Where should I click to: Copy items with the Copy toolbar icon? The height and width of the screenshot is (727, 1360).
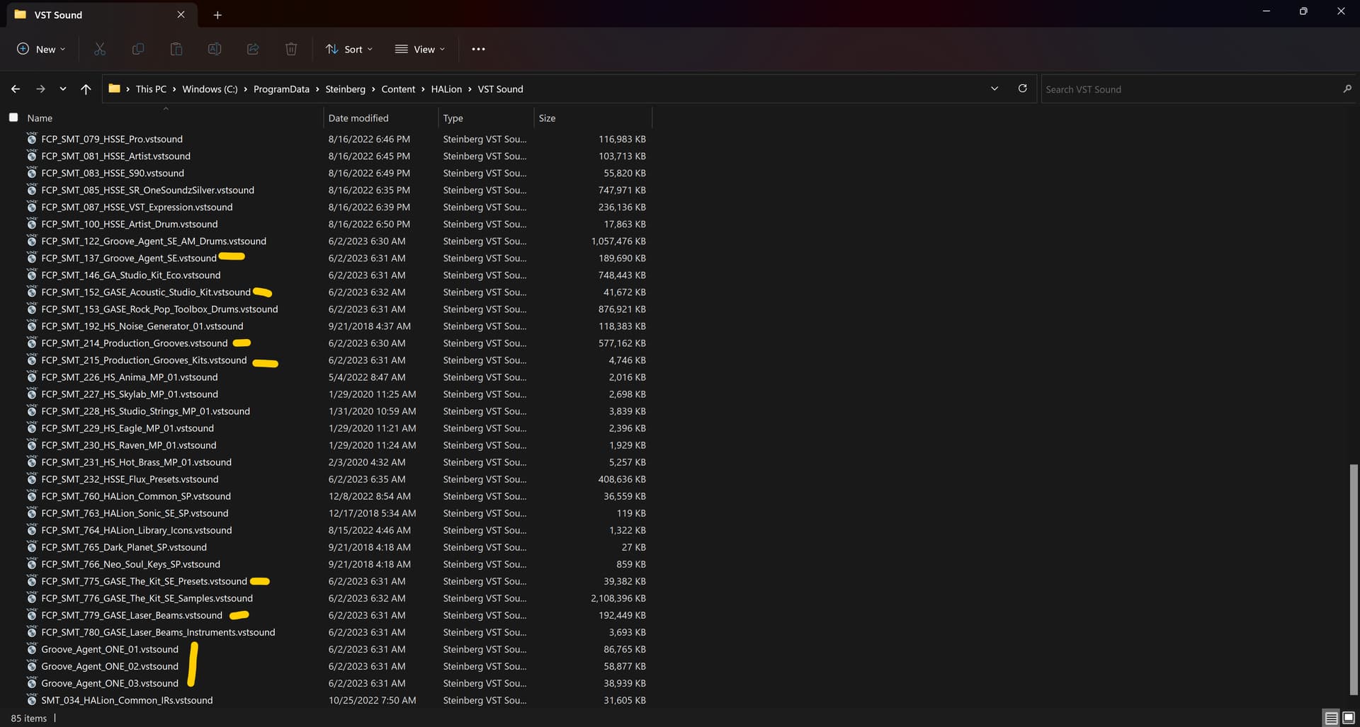137,49
